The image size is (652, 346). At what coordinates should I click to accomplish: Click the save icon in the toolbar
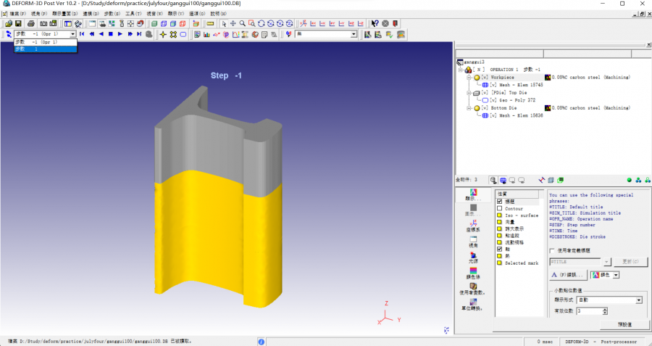point(18,24)
